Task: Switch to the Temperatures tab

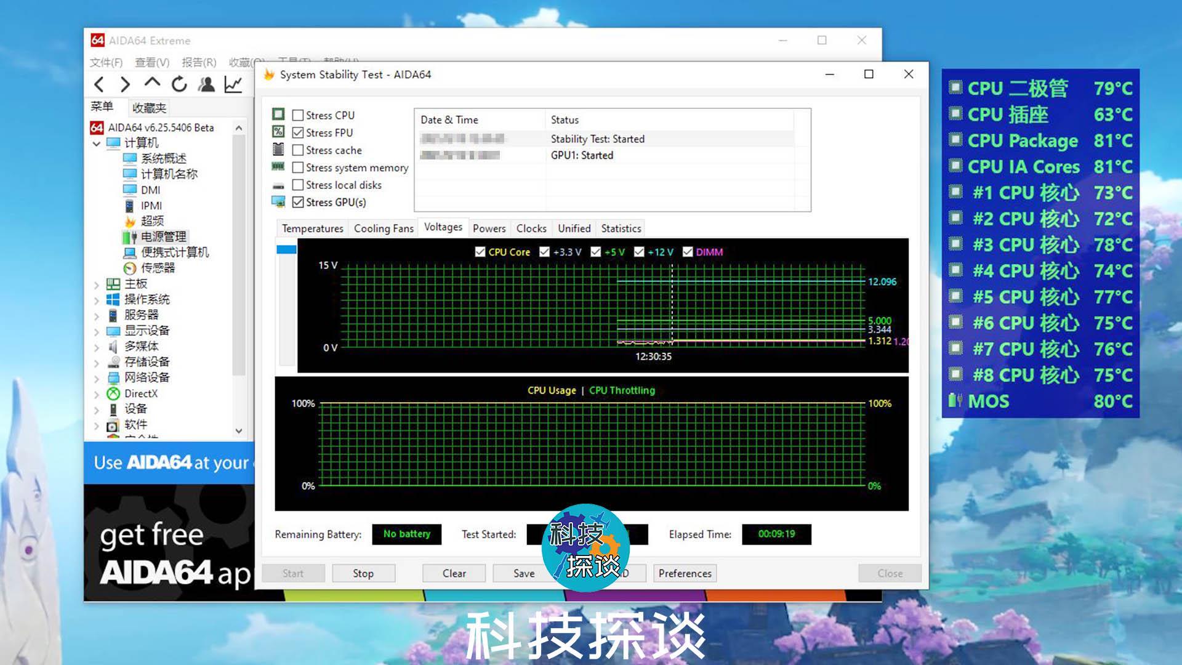Action: pos(313,228)
